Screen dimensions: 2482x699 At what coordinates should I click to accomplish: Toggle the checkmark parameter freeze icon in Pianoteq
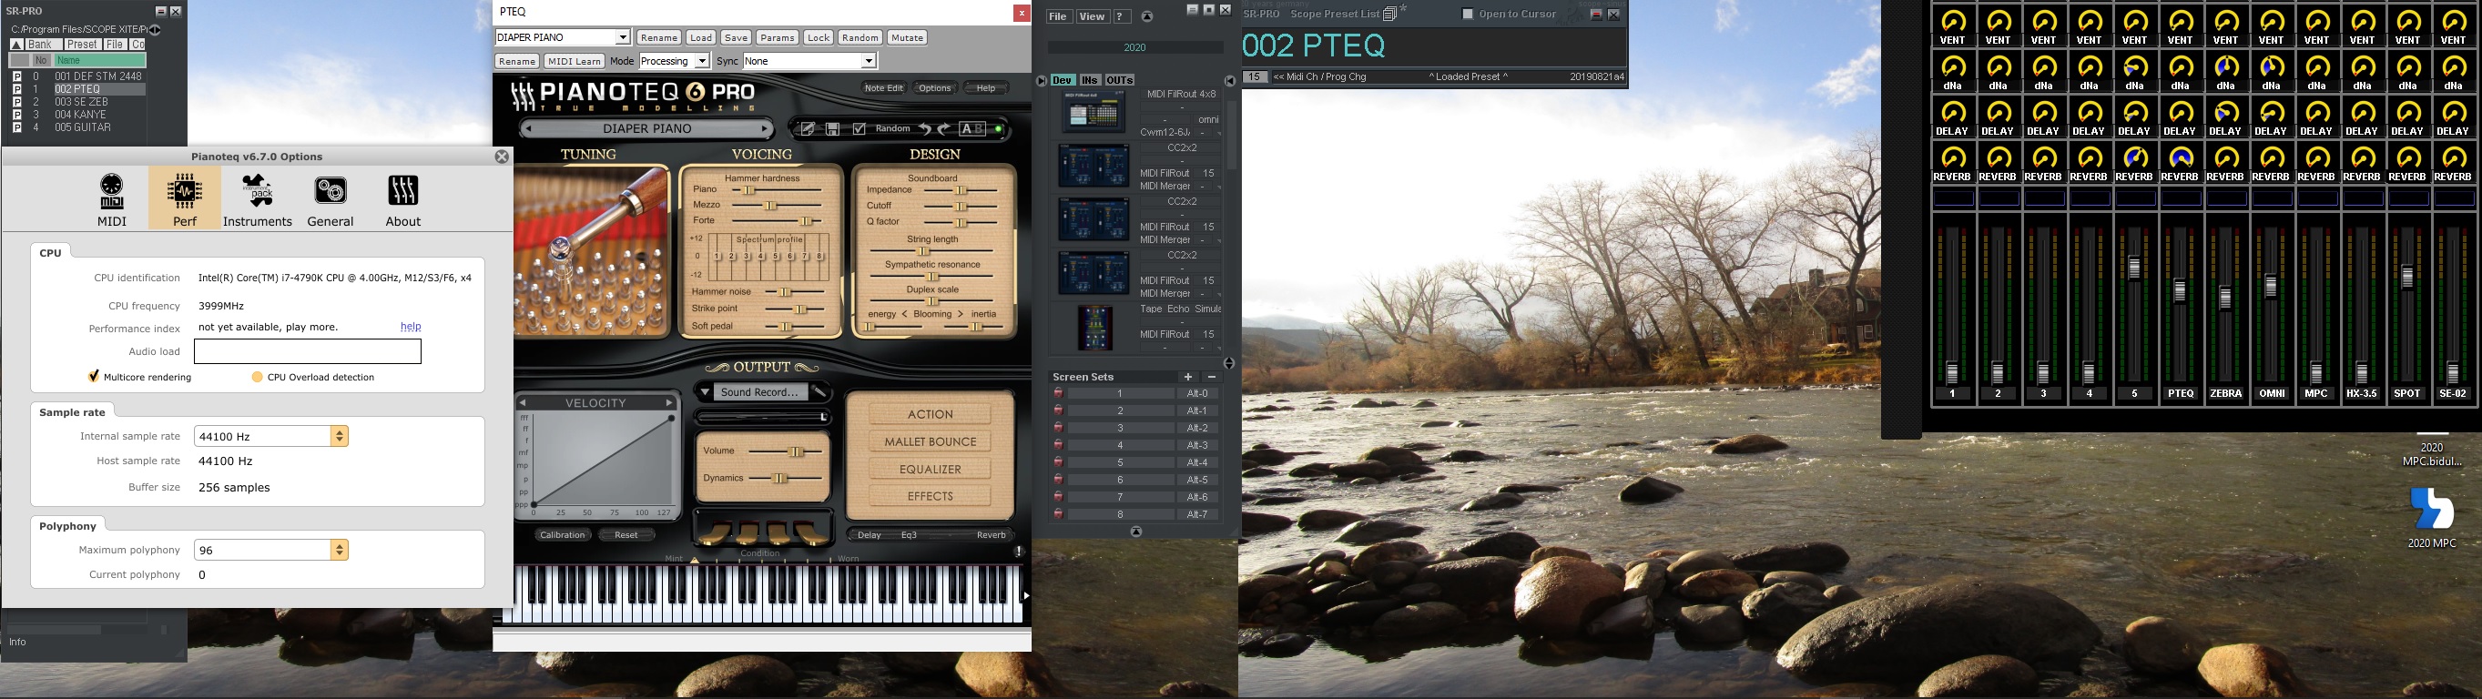pyautogui.click(x=860, y=129)
